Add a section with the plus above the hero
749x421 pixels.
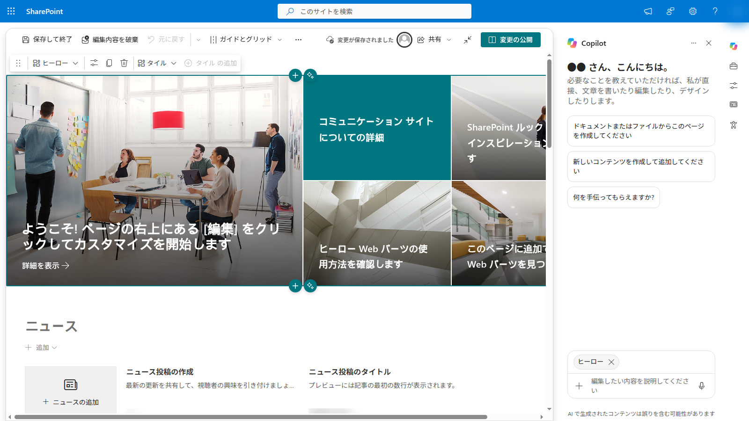tap(295, 75)
